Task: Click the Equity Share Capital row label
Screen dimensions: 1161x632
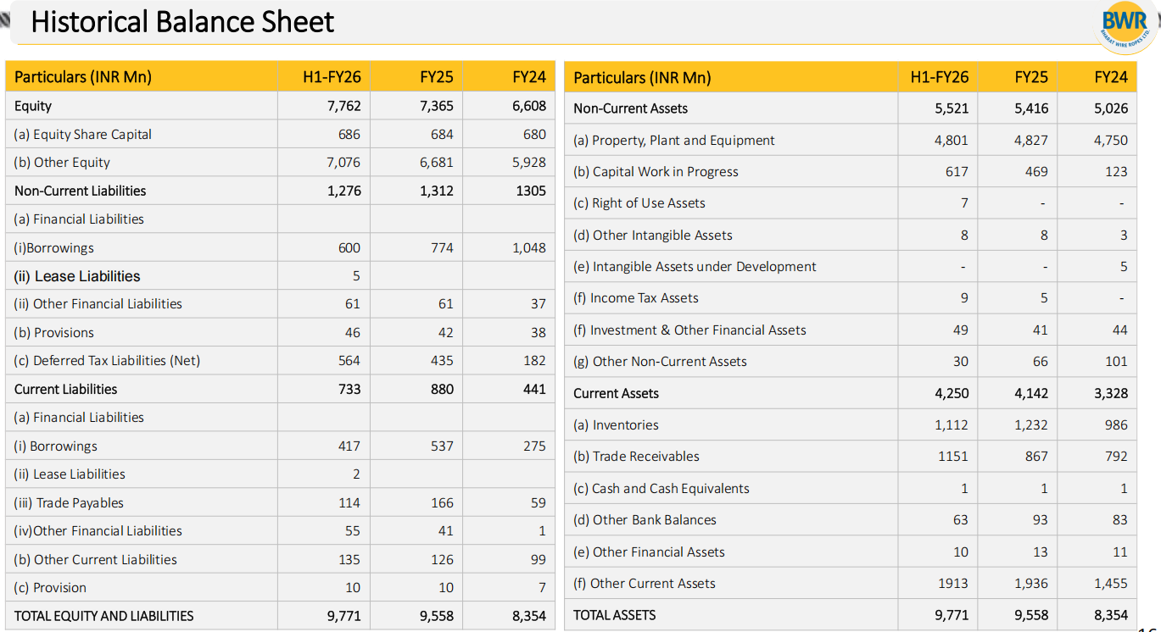Action: (x=83, y=134)
